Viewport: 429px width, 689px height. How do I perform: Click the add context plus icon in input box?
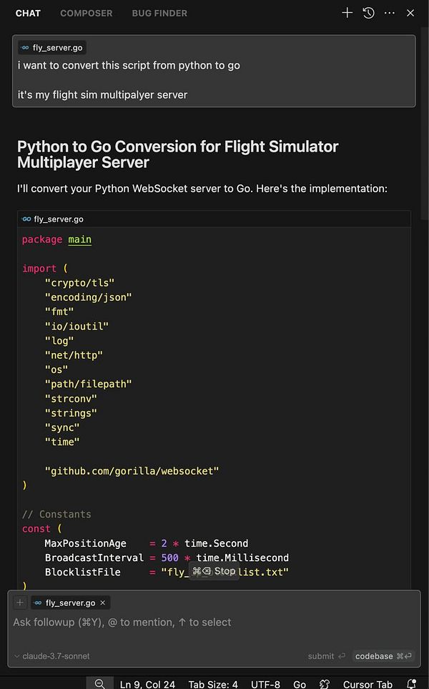(19, 602)
